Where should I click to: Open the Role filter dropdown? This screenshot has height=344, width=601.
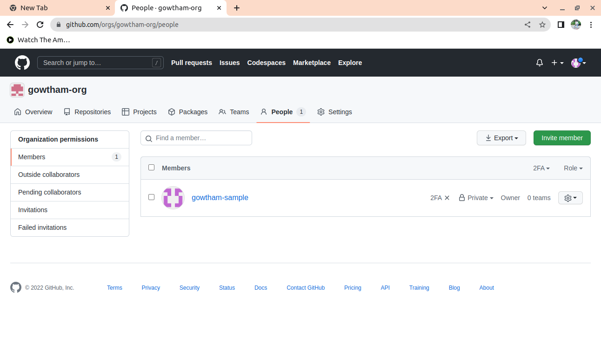573,168
